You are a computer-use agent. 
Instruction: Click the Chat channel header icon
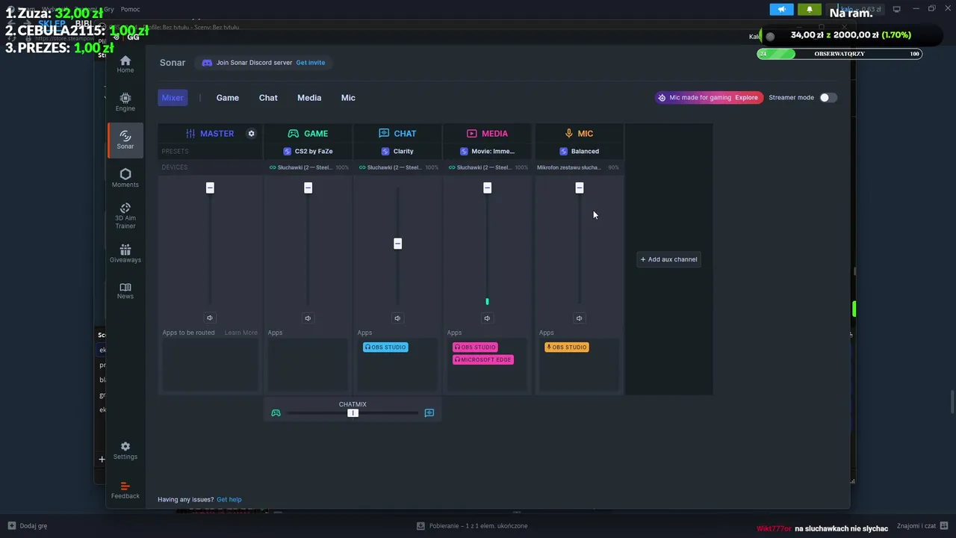pos(384,133)
